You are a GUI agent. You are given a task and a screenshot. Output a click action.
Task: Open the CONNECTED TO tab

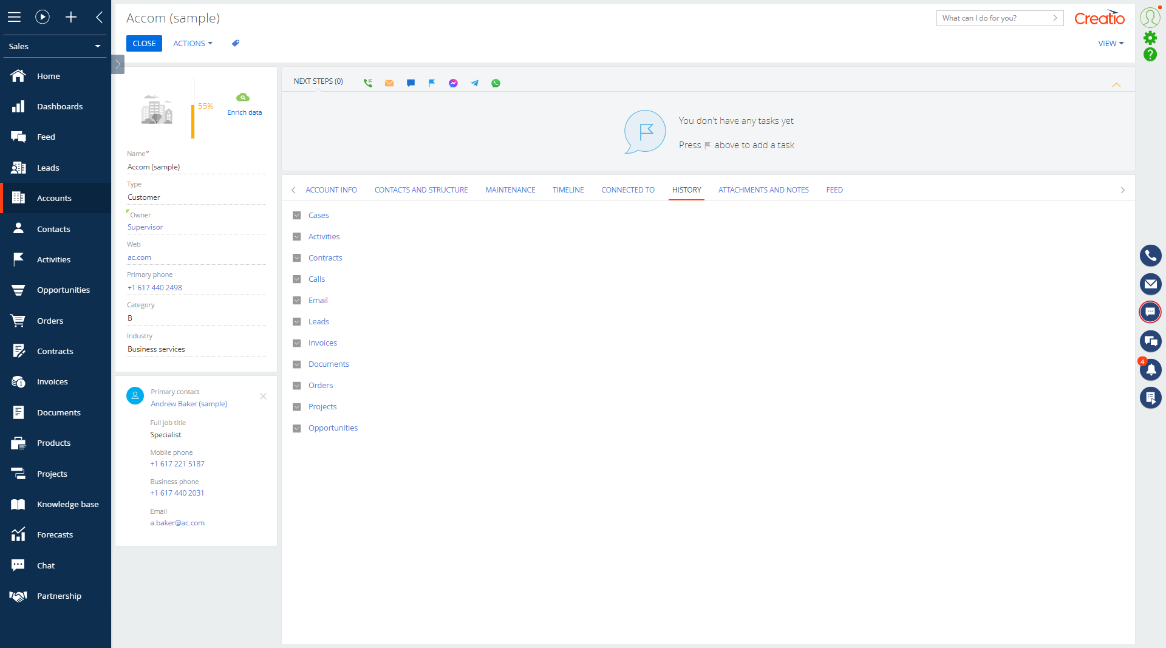tap(628, 189)
